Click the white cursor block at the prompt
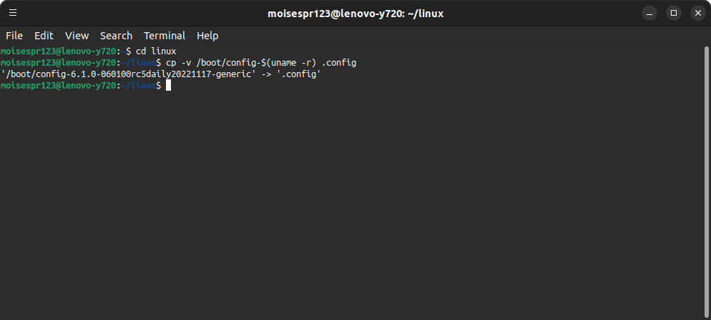The image size is (711, 320). 168,86
